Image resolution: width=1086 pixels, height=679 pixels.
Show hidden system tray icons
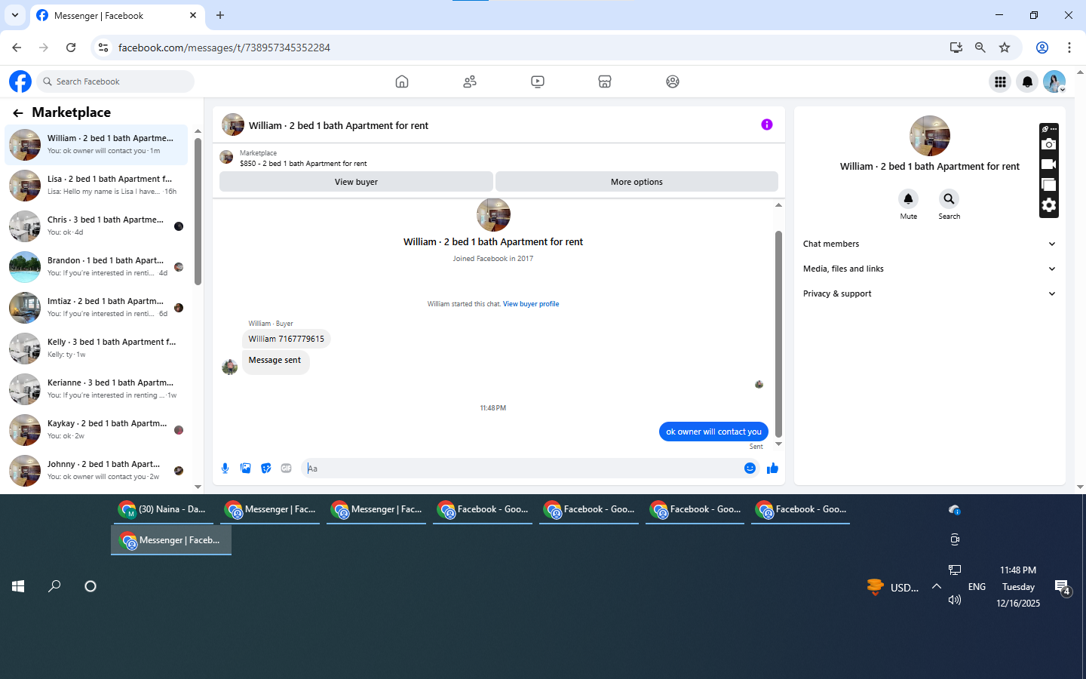point(937,586)
